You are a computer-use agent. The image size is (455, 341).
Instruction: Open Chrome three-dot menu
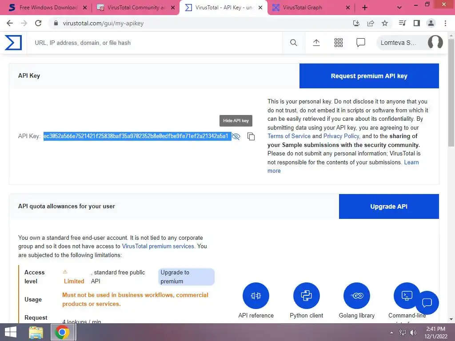tap(445, 23)
